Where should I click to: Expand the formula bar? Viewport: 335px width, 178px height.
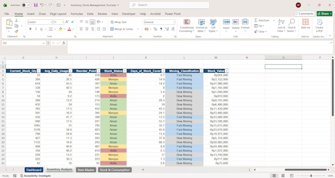[x=331, y=43]
